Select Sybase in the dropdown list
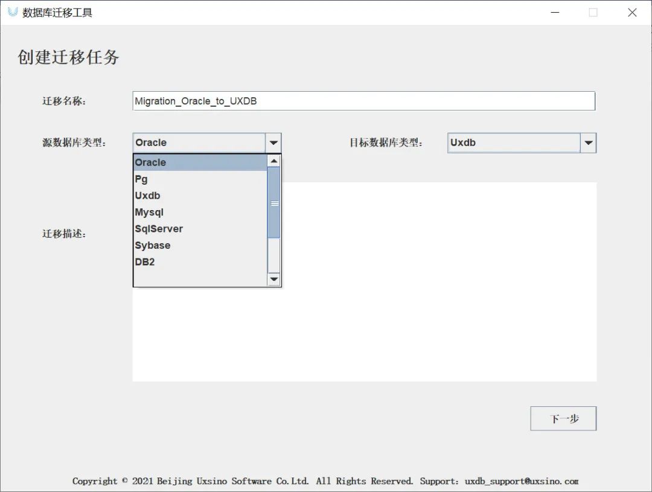The width and height of the screenshot is (652, 492). (x=200, y=245)
